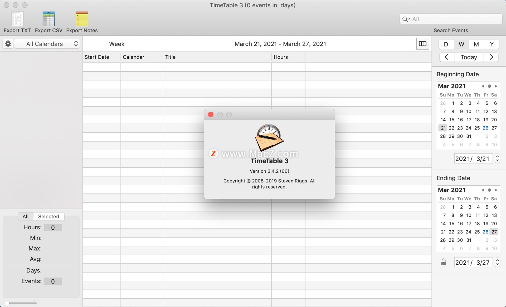The height and width of the screenshot is (307, 506).
Task: Click the Week label in header
Action: [x=117, y=44]
